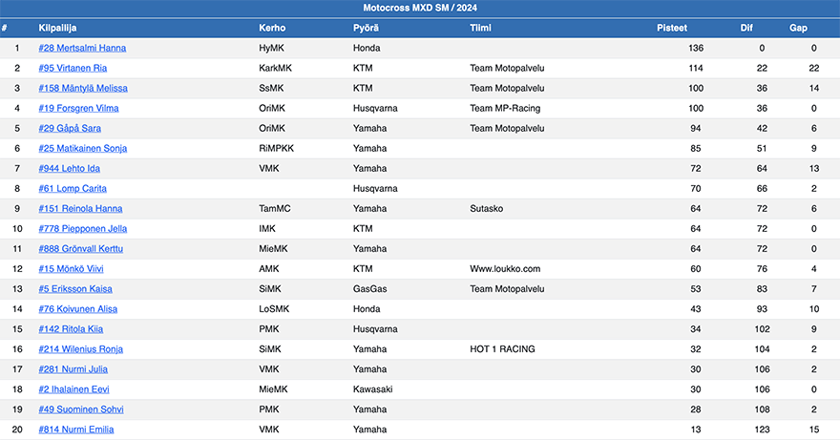Image resolution: width=840 pixels, height=440 pixels.
Task: Open #76 Koivunen Alisa rider link
Action: pyautogui.click(x=77, y=309)
